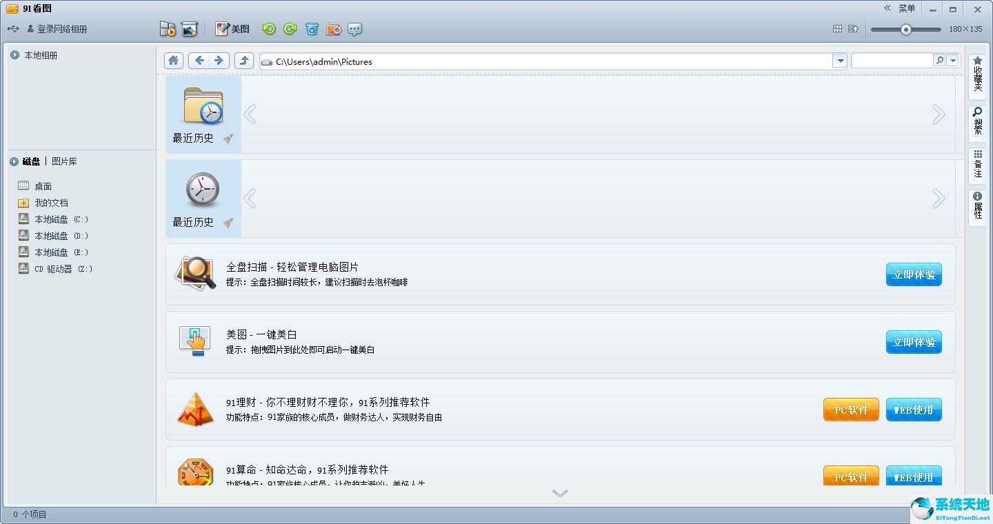993x524 pixels.
Task: Click the recycle bin delete icon
Action: [312, 29]
